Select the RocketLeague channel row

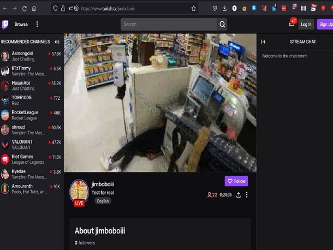click(31, 115)
